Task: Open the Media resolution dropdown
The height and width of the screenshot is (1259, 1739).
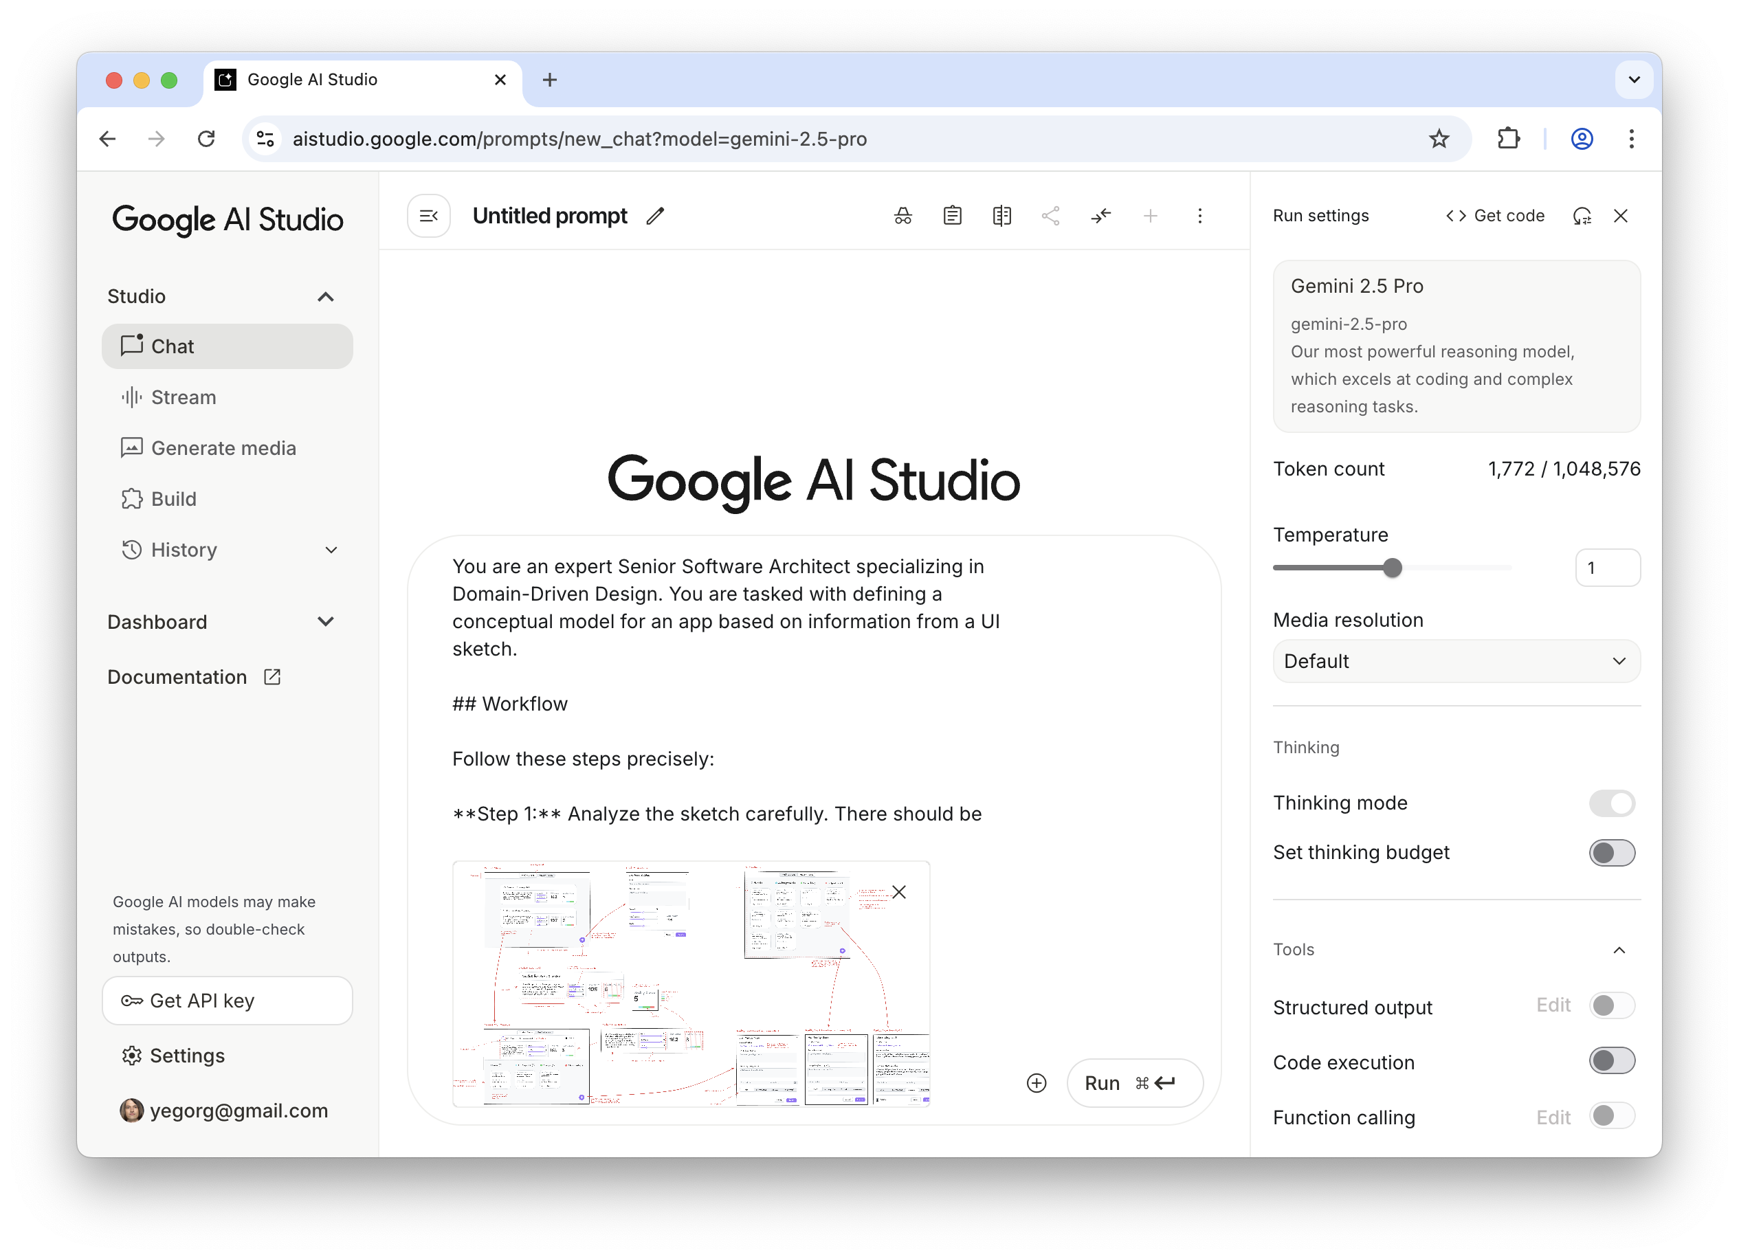Action: [x=1455, y=661]
